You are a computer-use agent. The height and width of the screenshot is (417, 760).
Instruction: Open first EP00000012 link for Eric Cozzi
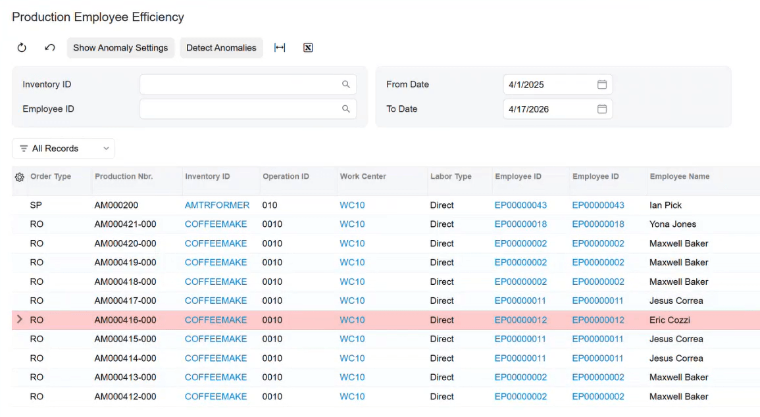[x=520, y=320]
